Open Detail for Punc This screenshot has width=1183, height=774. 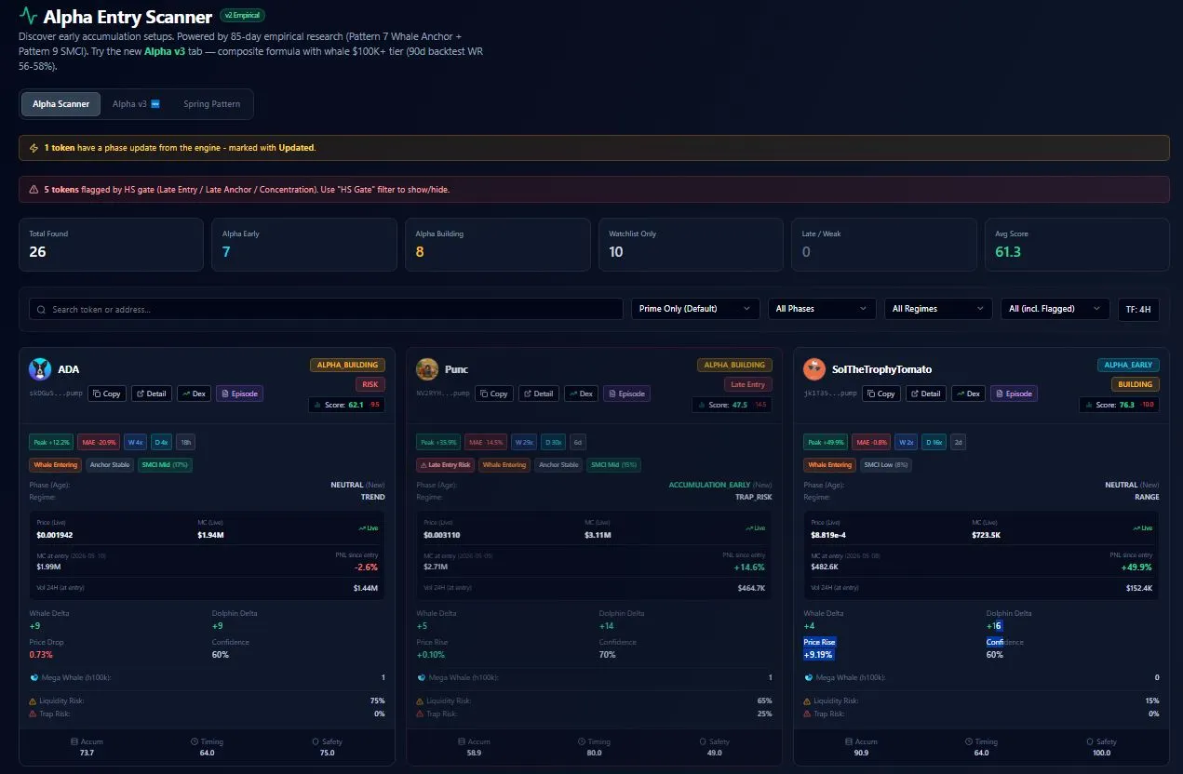[539, 394]
